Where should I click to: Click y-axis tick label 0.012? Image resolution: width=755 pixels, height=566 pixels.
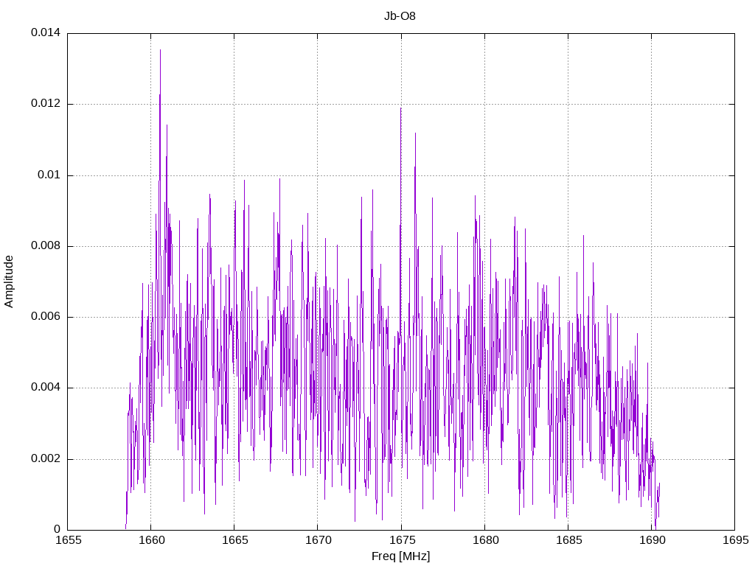46,103
